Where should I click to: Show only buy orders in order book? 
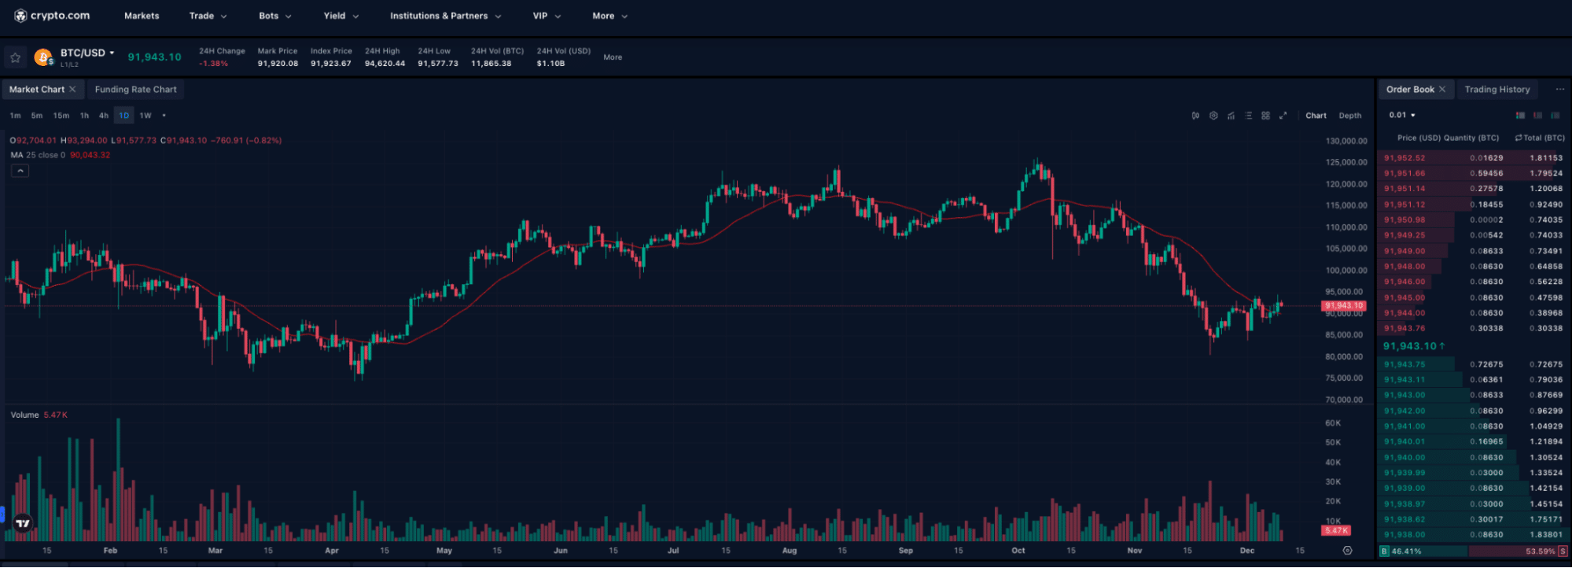(x=1555, y=116)
